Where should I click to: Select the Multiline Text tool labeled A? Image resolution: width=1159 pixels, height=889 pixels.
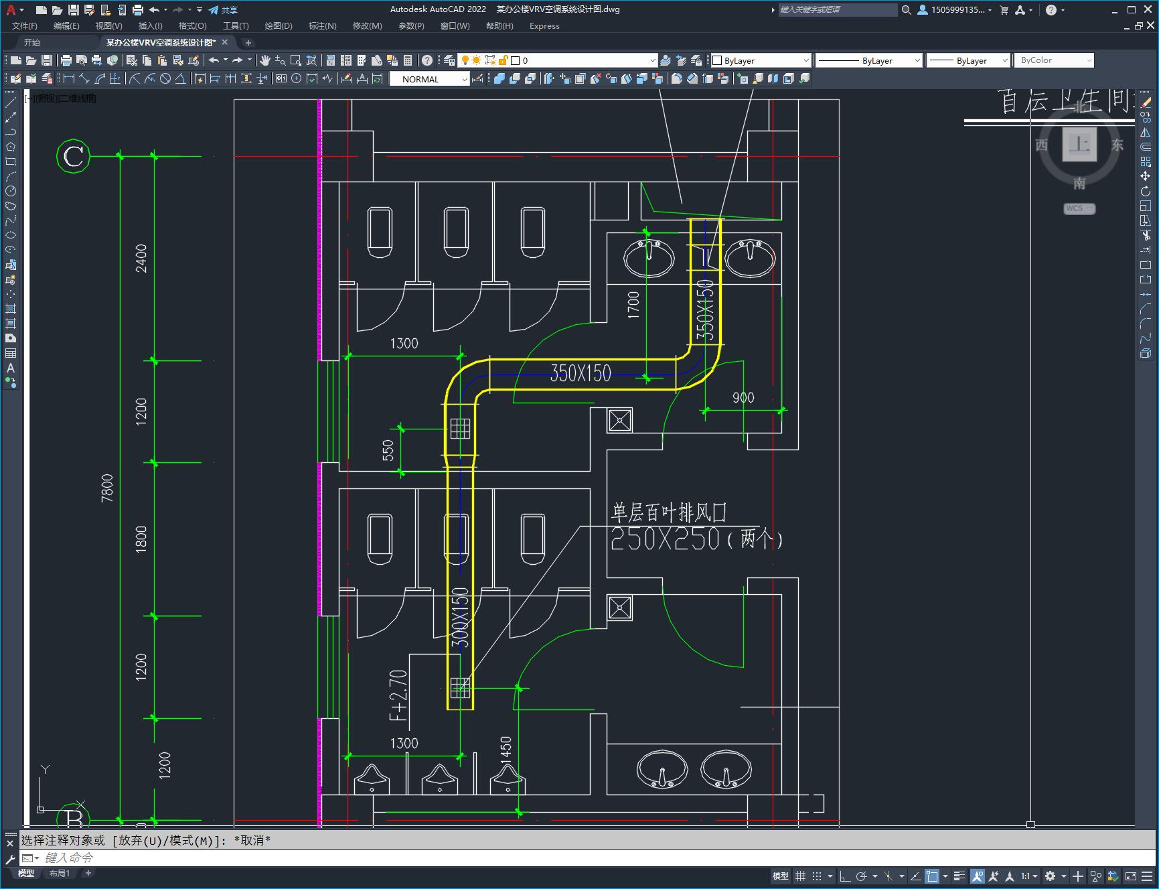(11, 368)
